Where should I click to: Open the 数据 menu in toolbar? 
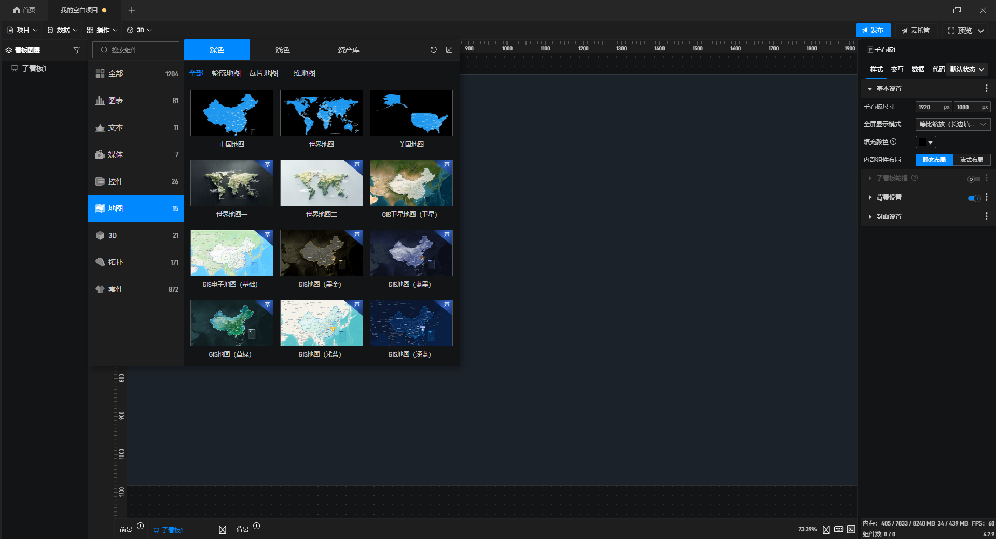63,30
